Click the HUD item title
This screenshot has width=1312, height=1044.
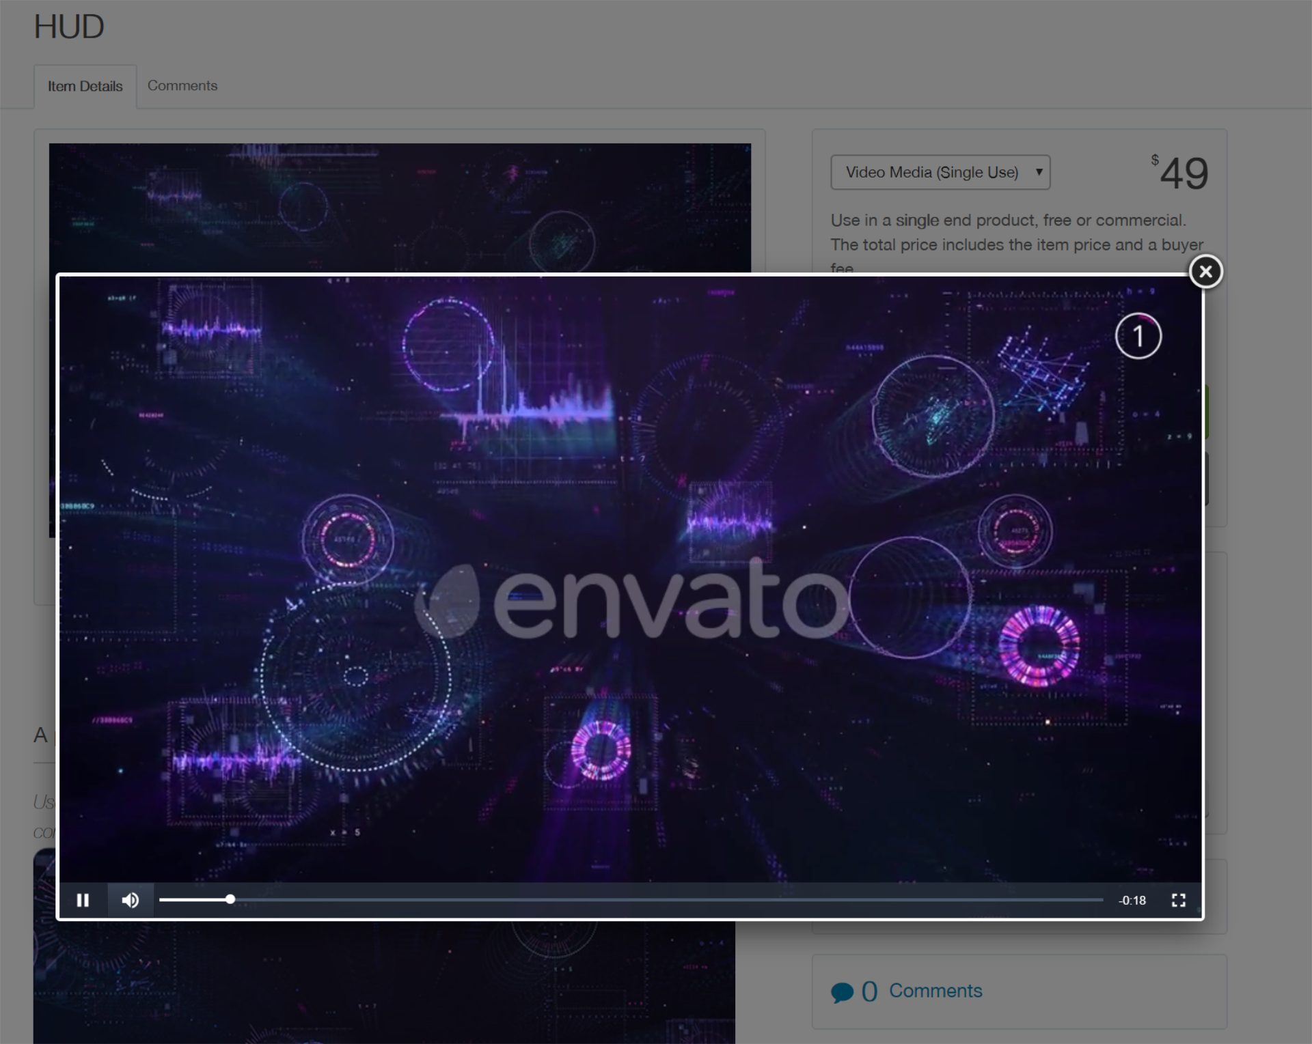pos(69,27)
